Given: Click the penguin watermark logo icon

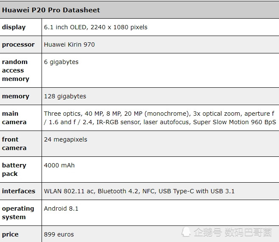Looking at the screenshot, I should click(186, 232).
